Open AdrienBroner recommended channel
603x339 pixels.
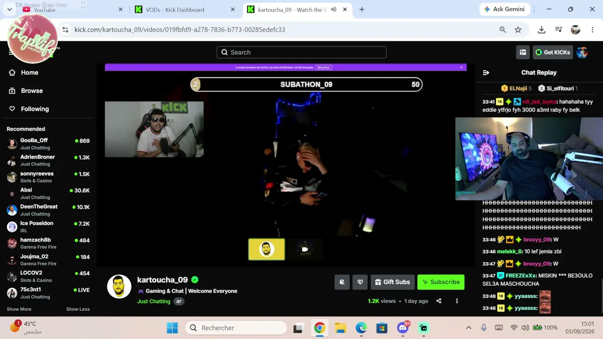pyautogui.click(x=48, y=160)
